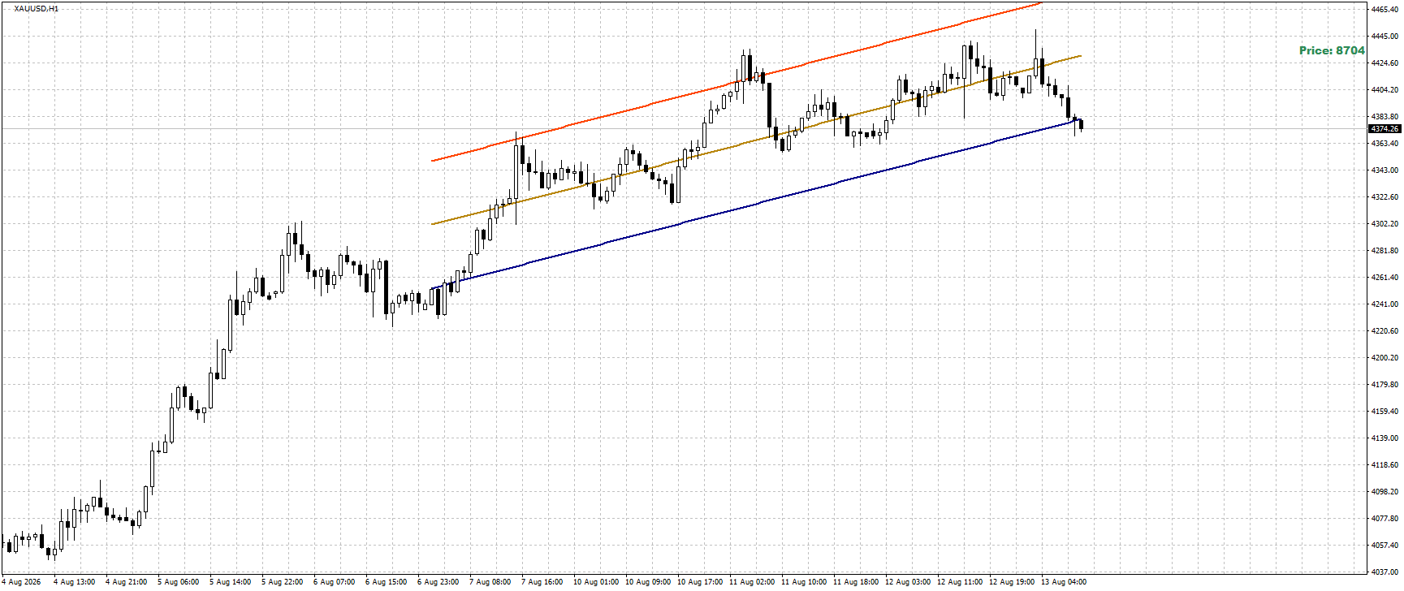The image size is (1404, 591).
Task: Select the gold middle channel line
Action: 756,140
